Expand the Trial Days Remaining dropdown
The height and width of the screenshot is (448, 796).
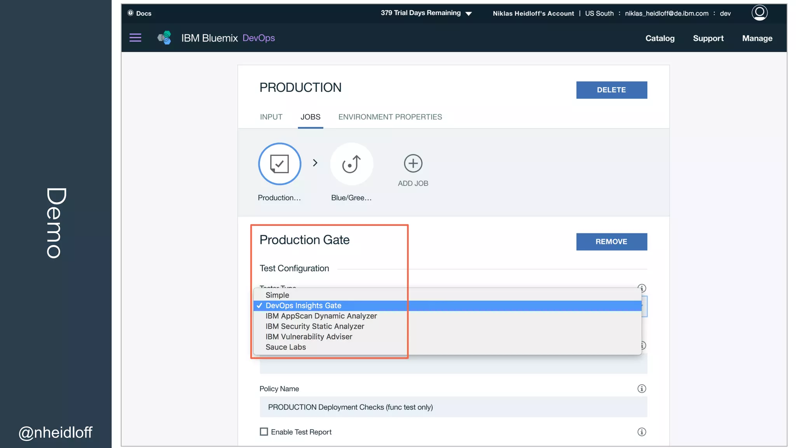click(x=469, y=14)
